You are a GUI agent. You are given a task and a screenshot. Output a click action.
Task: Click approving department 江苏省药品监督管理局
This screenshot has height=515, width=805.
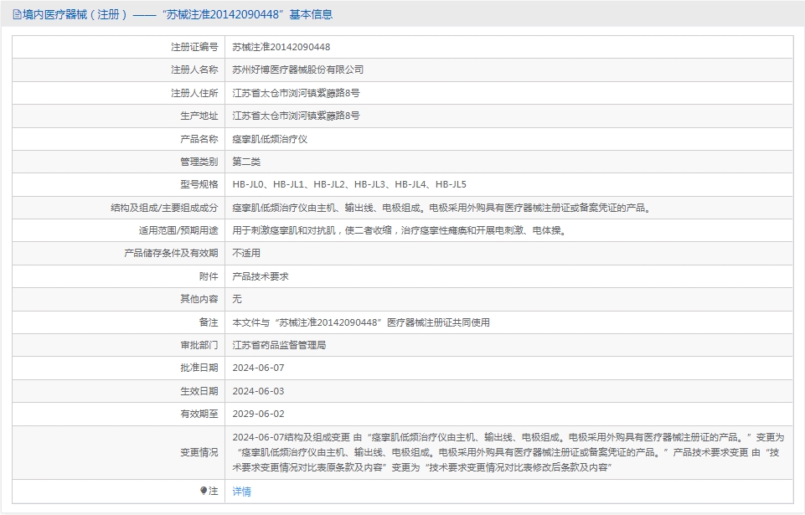[279, 345]
